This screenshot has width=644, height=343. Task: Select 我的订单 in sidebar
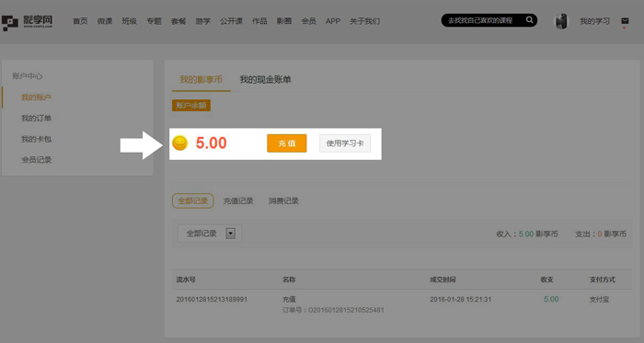click(x=36, y=118)
